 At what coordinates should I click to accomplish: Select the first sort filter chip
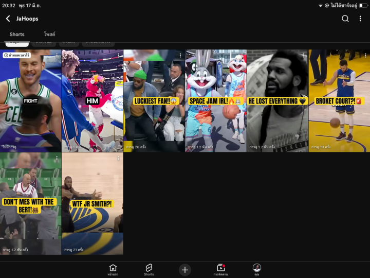coord(17,44)
